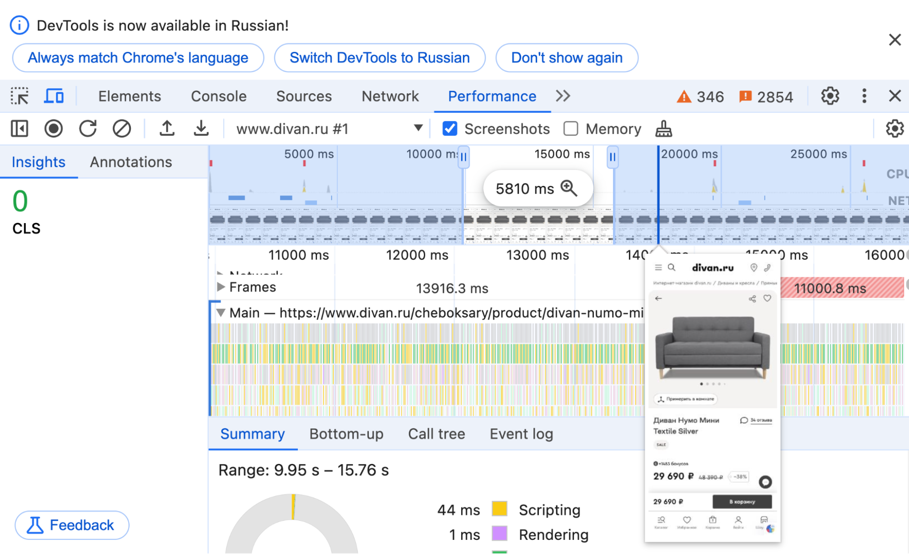Open the Call tree tab
The width and height of the screenshot is (909, 554).
[437, 434]
